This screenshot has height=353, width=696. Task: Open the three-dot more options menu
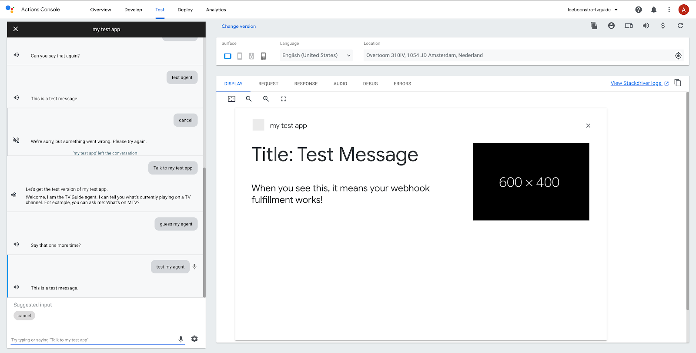coord(669,10)
